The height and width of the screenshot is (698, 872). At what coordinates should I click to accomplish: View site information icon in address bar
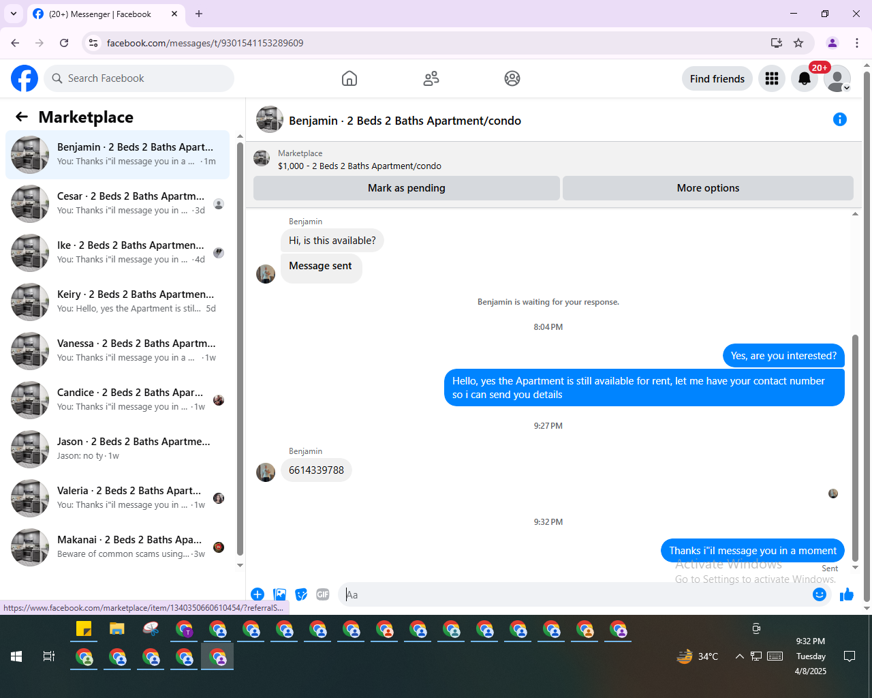[93, 43]
